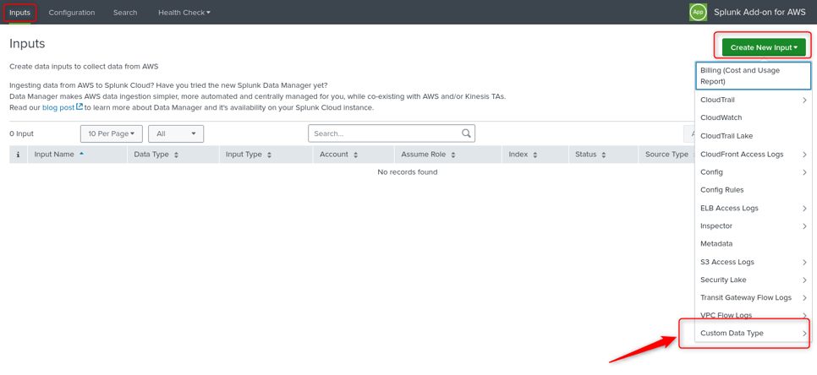817x375 pixels.
Task: Click the 0 Input count text
Action: click(x=21, y=133)
